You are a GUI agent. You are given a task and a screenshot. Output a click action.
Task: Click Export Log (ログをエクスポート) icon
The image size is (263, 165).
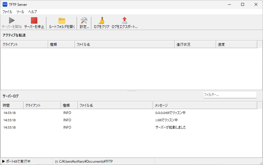coord(125,21)
